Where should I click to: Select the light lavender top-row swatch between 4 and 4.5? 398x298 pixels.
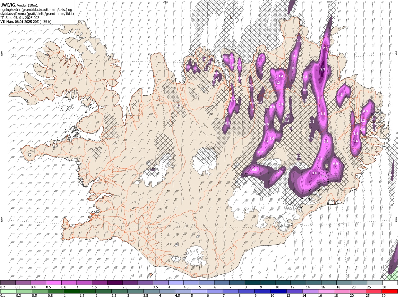click(x=176, y=283)
